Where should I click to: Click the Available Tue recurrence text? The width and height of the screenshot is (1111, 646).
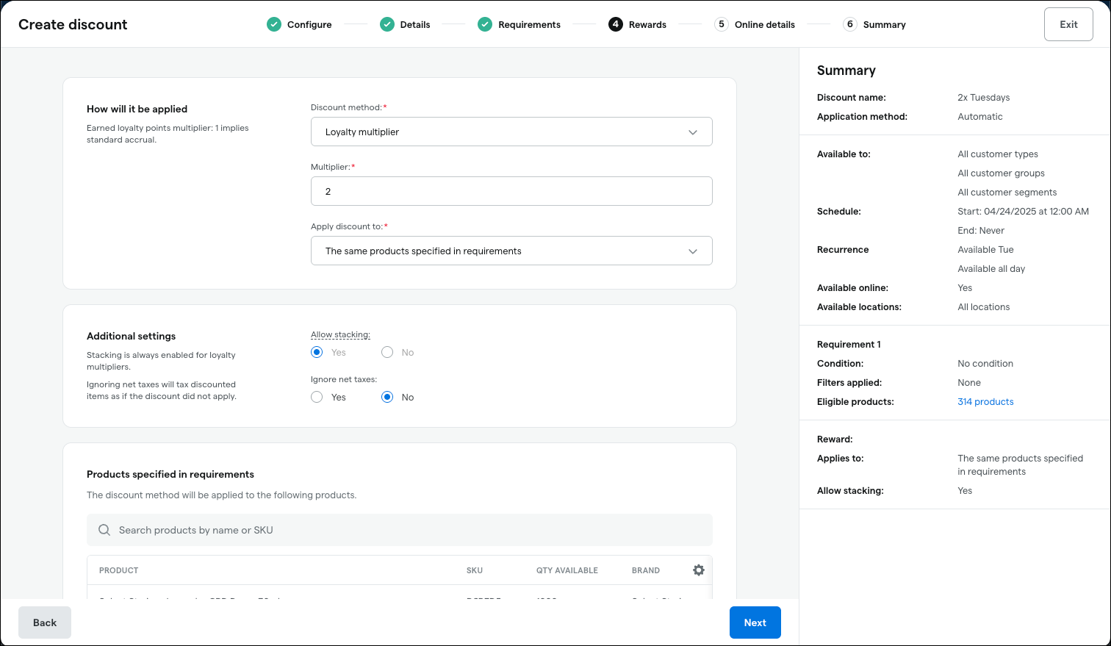pos(985,249)
